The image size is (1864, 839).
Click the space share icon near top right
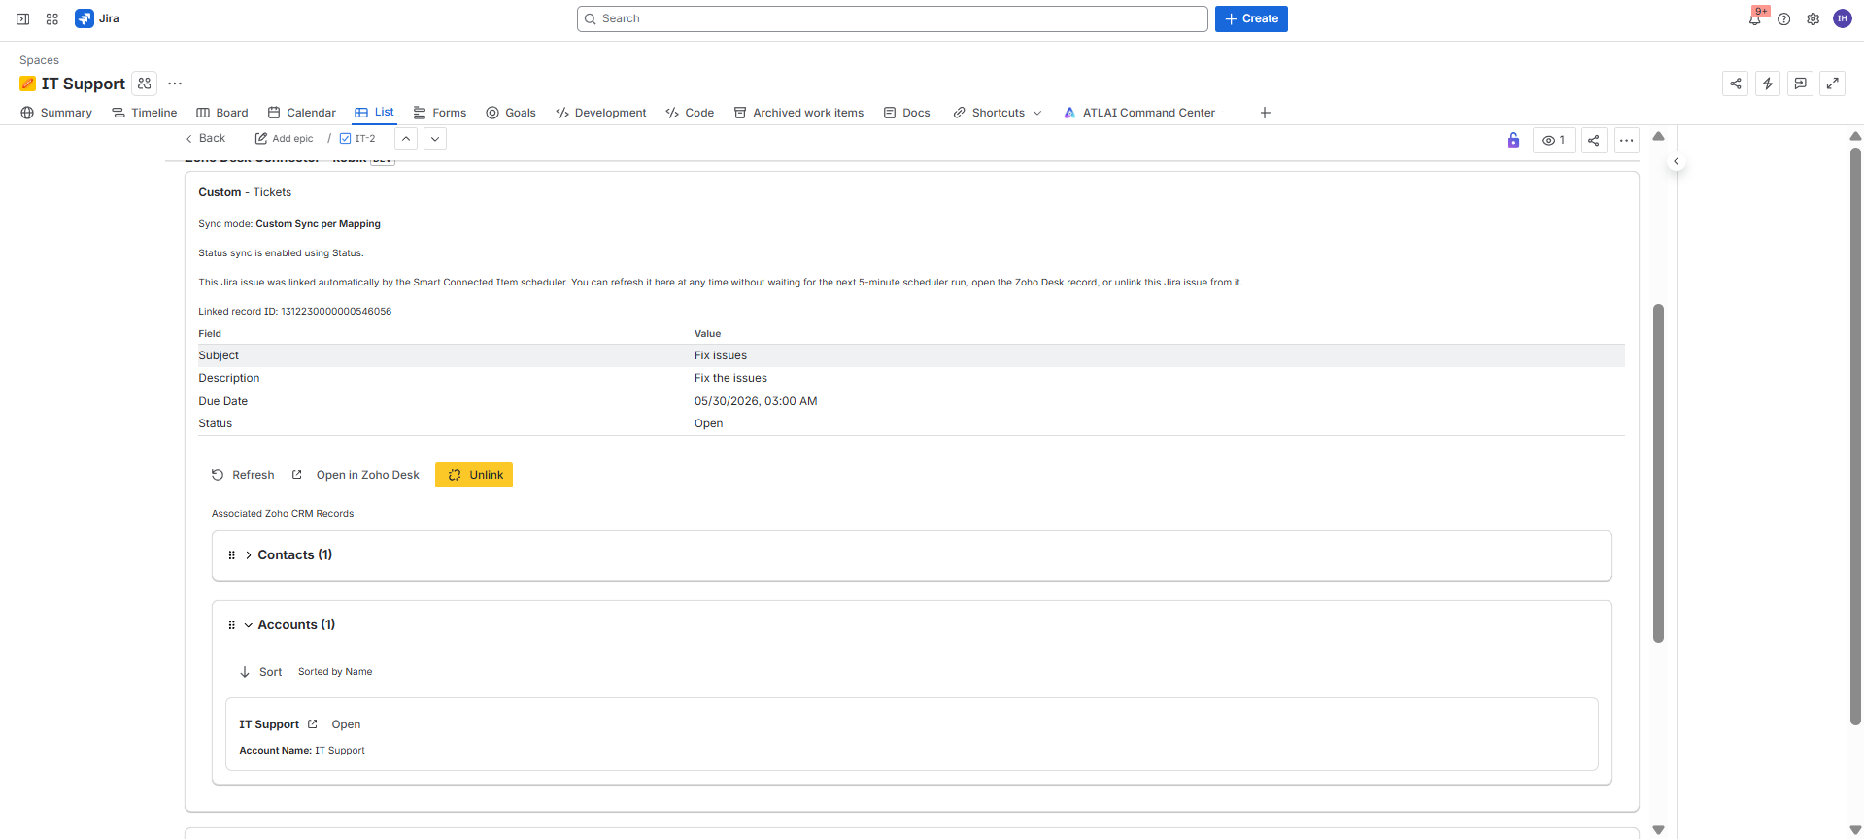pyautogui.click(x=1736, y=84)
